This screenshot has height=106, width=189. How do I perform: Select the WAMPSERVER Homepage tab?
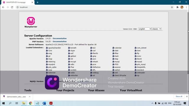point(17,2)
